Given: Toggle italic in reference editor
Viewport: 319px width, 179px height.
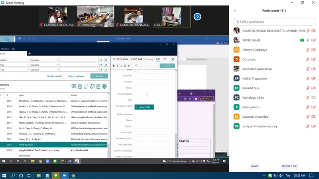Looking at the screenshot, I should [118, 66].
